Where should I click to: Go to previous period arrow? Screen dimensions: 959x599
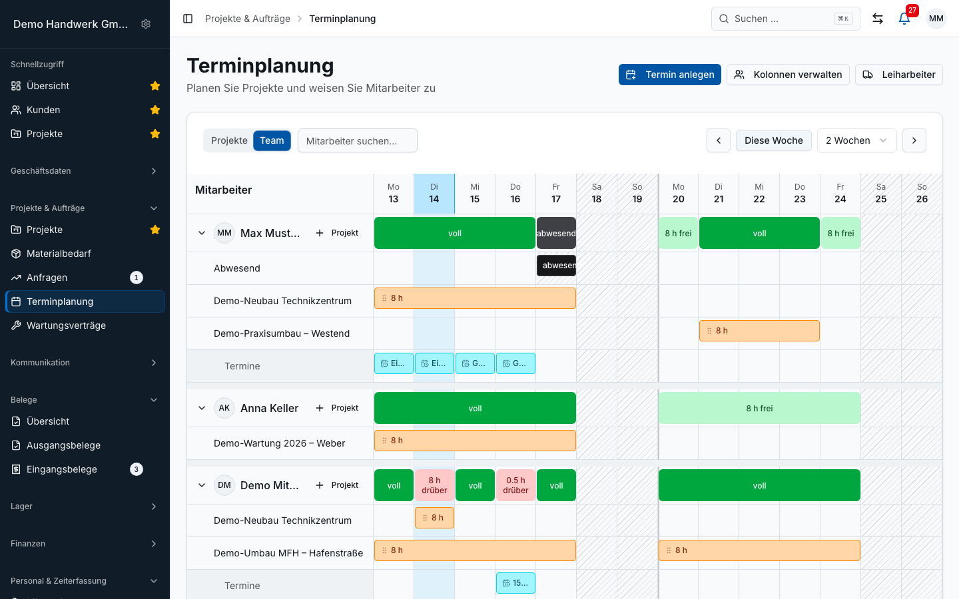719,140
